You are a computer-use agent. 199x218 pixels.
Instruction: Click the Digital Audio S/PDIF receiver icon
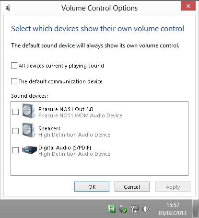[29, 150]
